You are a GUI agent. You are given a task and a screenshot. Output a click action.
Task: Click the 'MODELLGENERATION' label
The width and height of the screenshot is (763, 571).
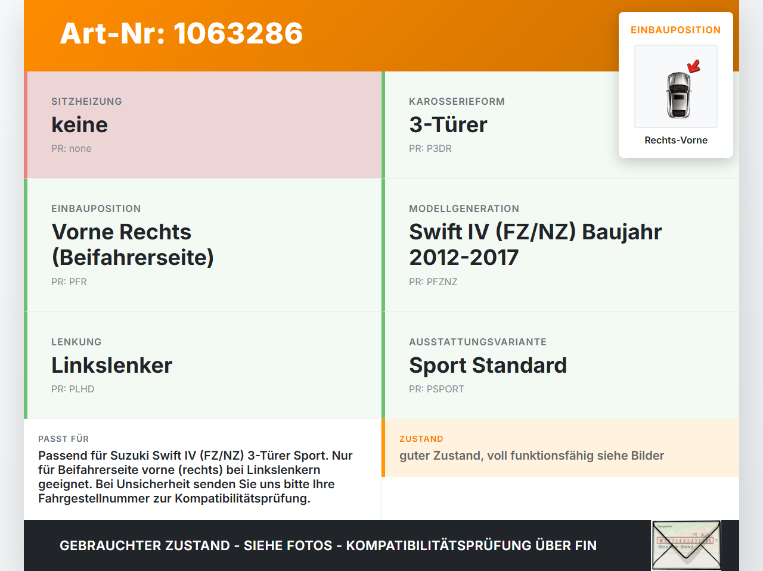pos(464,208)
